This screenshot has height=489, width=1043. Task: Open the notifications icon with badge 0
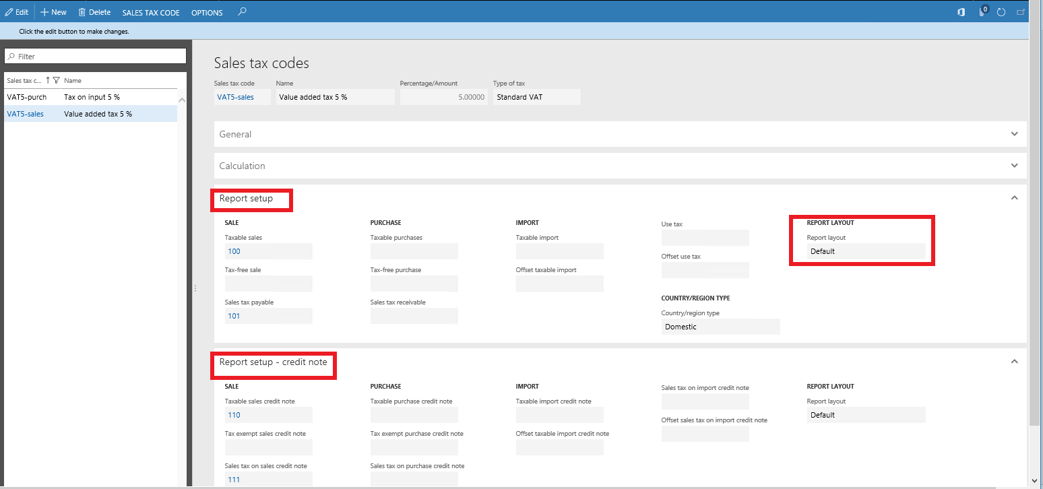(983, 11)
